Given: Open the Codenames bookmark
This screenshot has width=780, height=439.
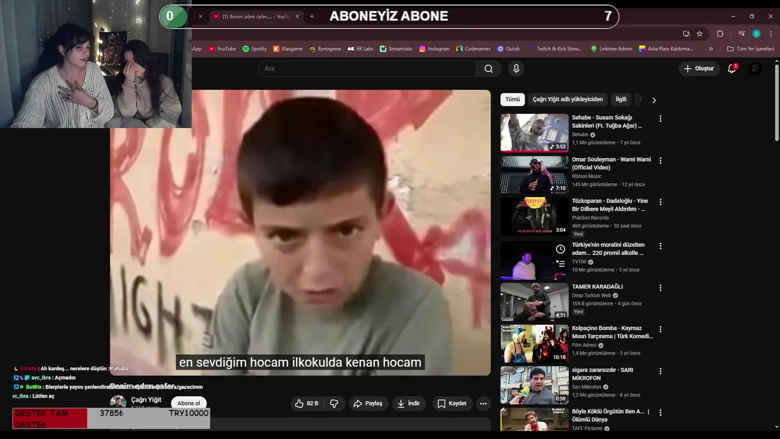Looking at the screenshot, I should coord(473,49).
